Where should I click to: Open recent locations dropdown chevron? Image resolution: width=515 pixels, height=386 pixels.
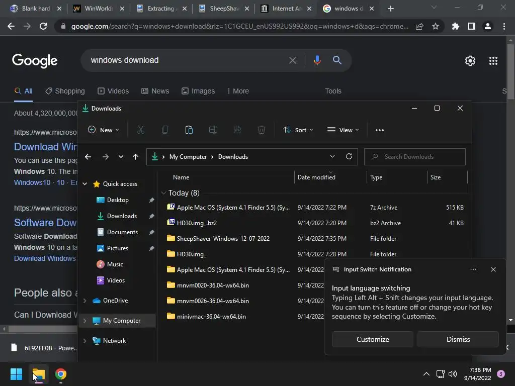click(x=121, y=157)
